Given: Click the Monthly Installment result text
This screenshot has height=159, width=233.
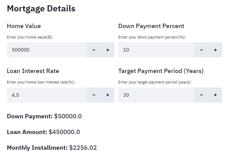Looking at the screenshot, I should point(52,148).
